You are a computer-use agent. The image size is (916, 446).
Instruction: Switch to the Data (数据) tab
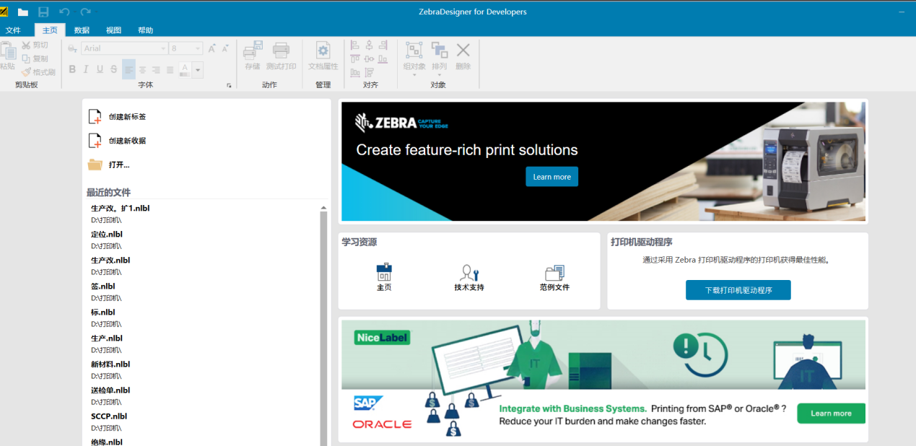coord(82,30)
